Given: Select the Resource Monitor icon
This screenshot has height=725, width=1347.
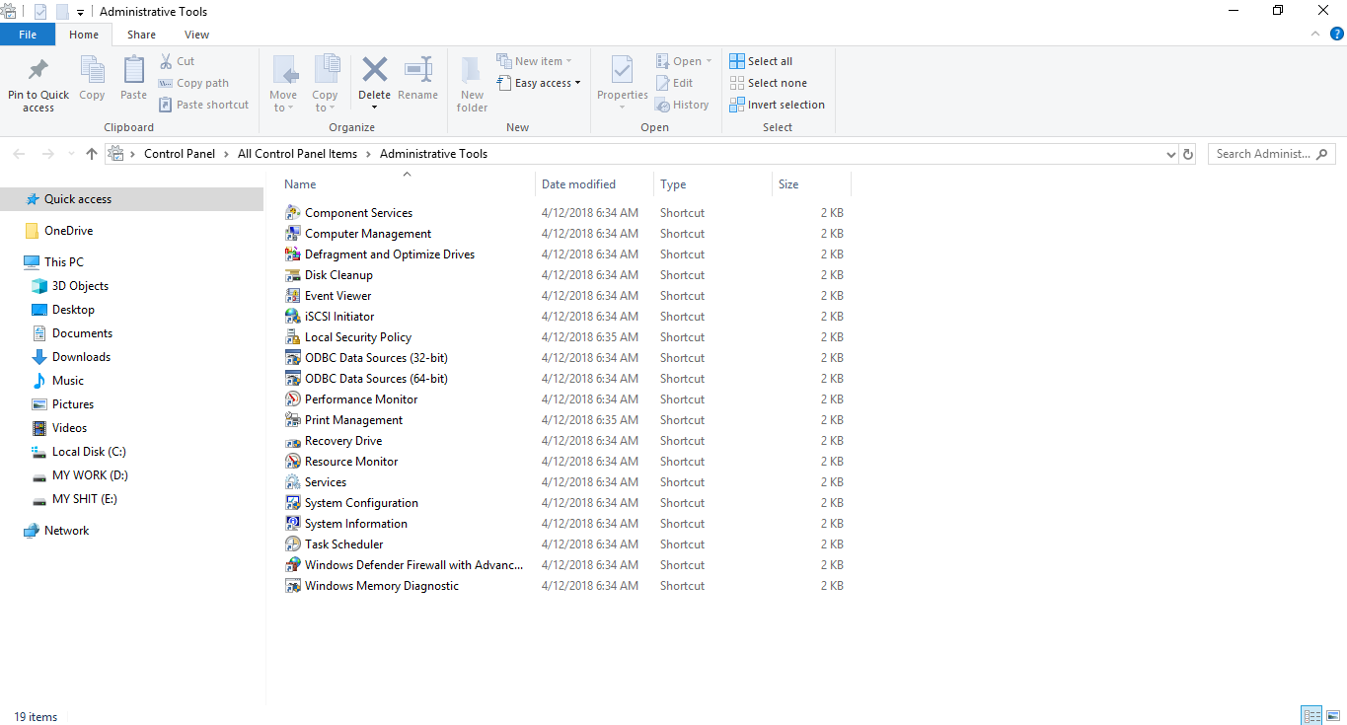Looking at the screenshot, I should tap(292, 462).
